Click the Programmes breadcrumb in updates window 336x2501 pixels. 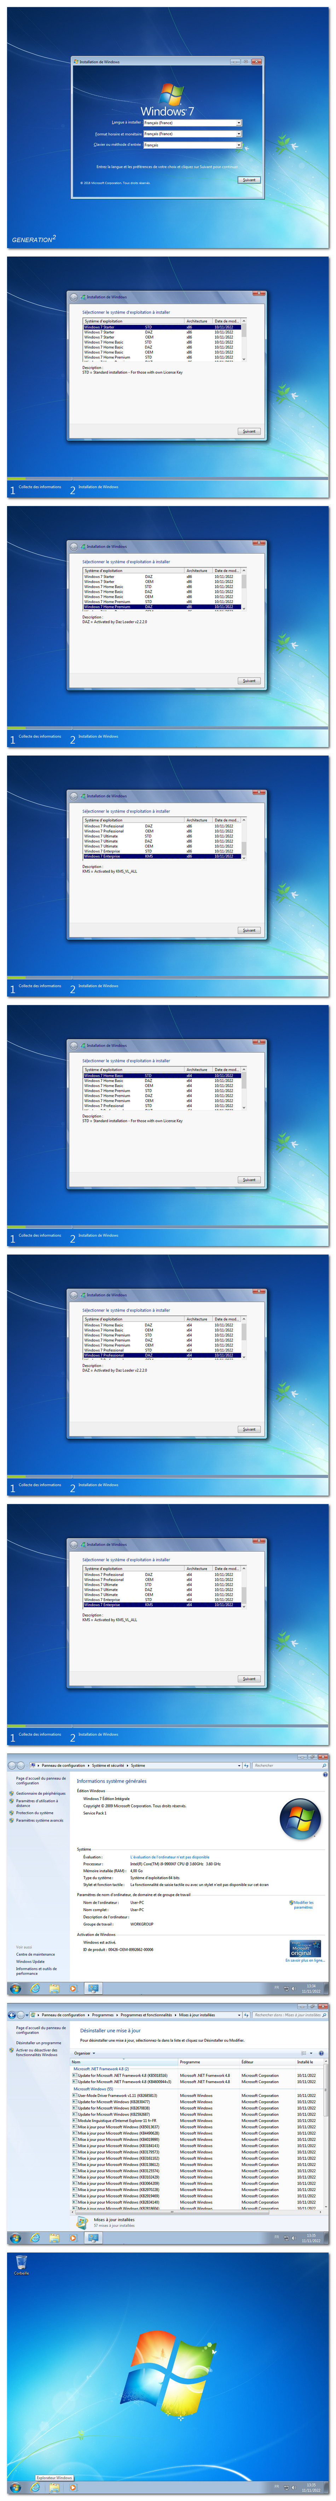click(x=103, y=2015)
